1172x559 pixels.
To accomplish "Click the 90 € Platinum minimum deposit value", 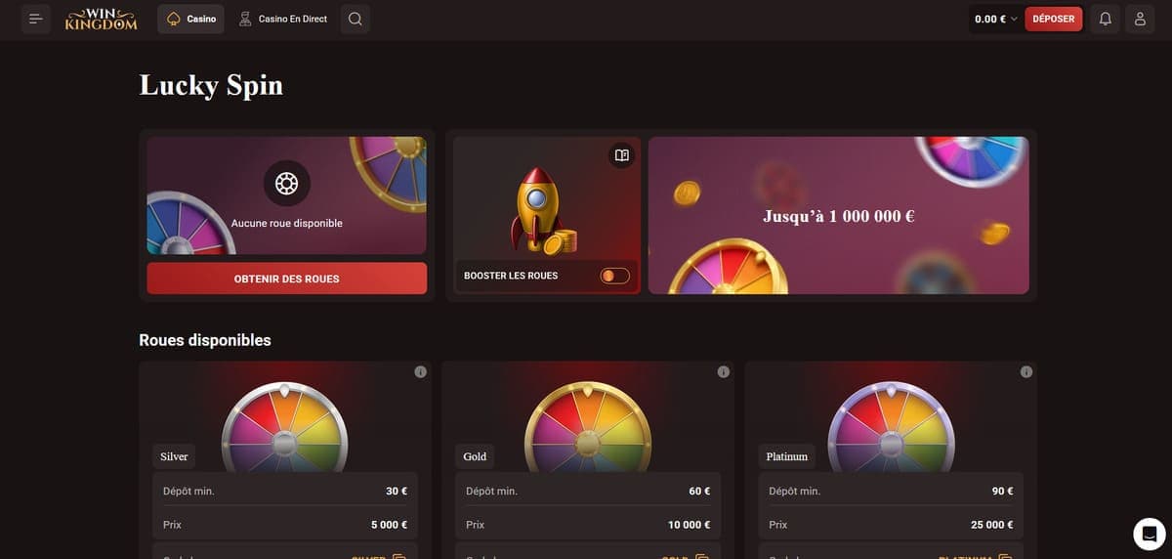I will [x=1002, y=492].
